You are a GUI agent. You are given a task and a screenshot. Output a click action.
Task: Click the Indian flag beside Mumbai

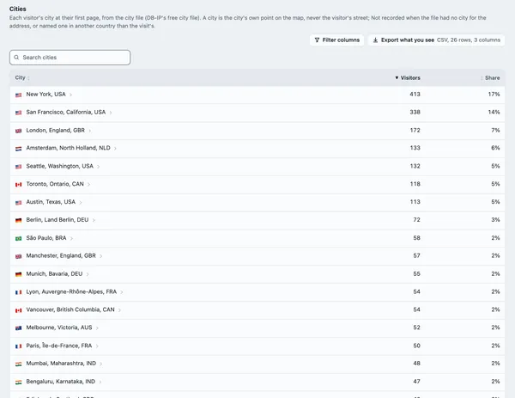pyautogui.click(x=18, y=364)
